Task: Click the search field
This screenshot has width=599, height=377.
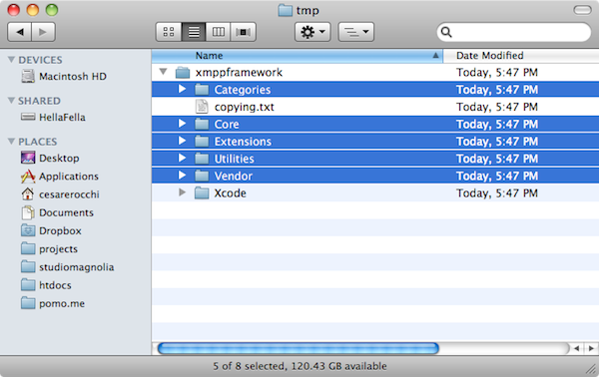Action: tap(514, 32)
